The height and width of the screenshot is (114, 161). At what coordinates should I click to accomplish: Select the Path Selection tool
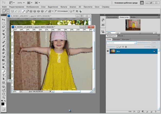point(4,79)
